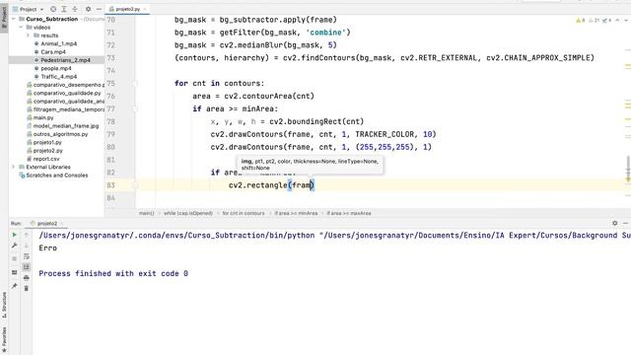The width and height of the screenshot is (631, 355).
Task: Go to next highlighted error arrow
Action: tap(627, 20)
